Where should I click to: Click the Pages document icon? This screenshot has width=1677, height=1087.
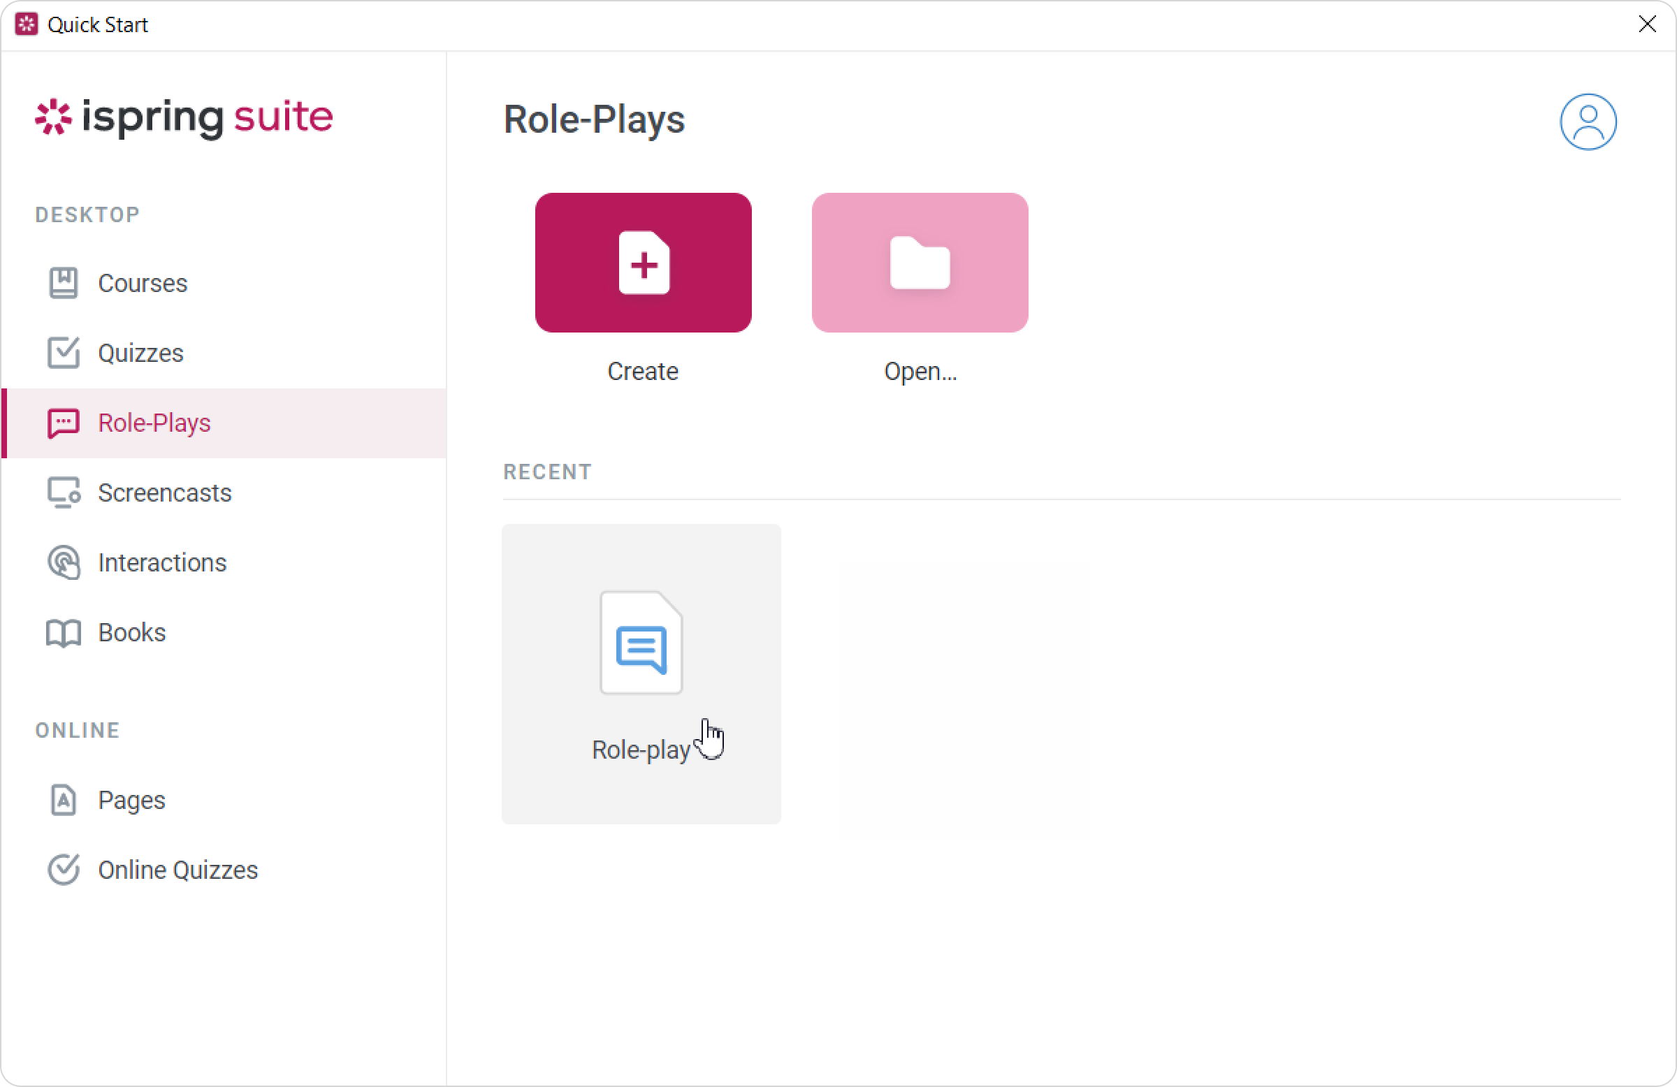pyautogui.click(x=64, y=801)
